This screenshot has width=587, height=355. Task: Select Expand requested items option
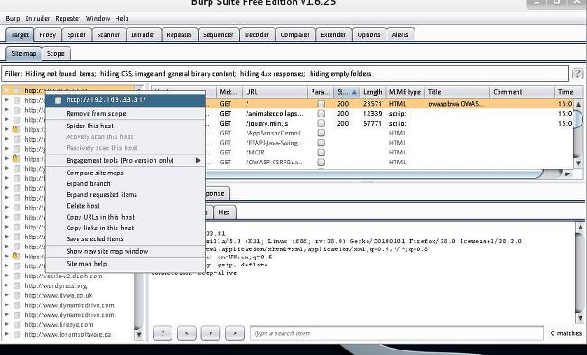tap(126, 195)
